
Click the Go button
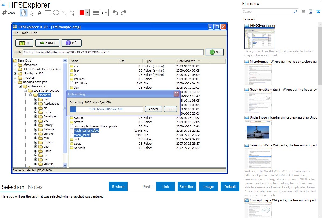click(214, 52)
